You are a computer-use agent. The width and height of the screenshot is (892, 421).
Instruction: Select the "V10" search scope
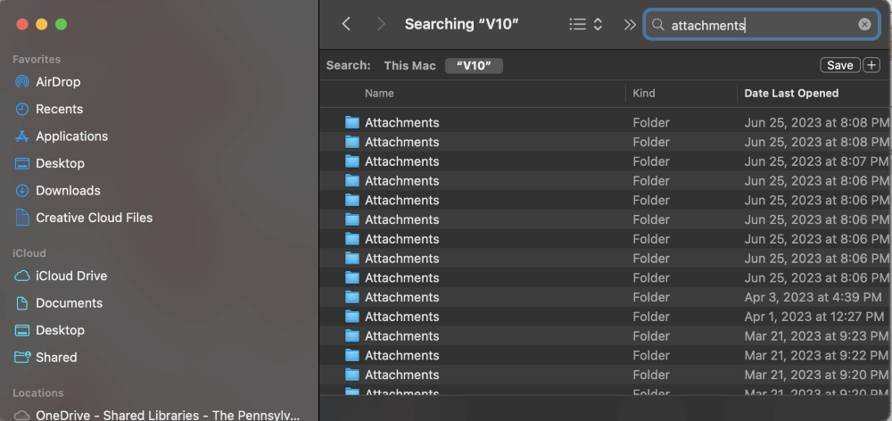coord(474,65)
